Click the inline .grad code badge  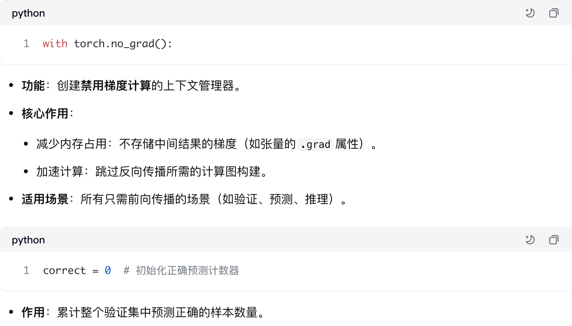pos(316,144)
